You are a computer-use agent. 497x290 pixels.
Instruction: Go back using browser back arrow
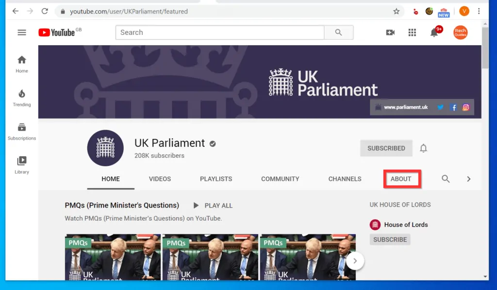click(15, 12)
